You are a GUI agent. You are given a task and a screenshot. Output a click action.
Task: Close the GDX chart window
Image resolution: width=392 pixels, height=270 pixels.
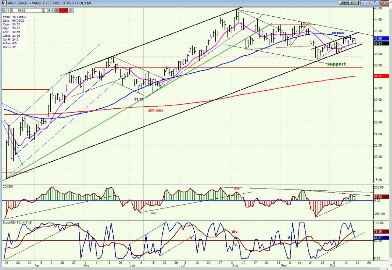coord(384,3)
